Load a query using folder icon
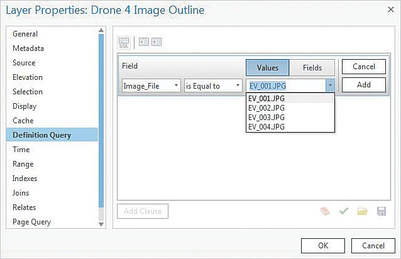Viewport: 401px width, 259px height. click(x=362, y=211)
